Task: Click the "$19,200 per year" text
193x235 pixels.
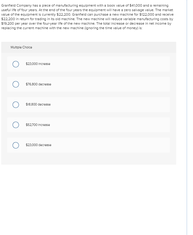Action: click(x=14, y=23)
